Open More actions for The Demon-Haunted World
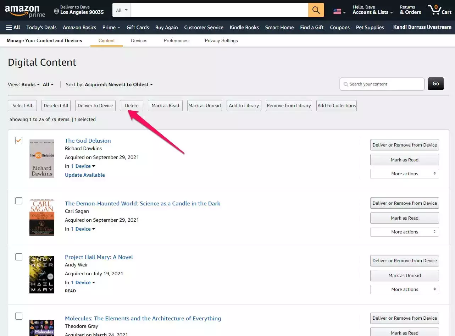Viewport: 455px width, 336px height. [405, 232]
